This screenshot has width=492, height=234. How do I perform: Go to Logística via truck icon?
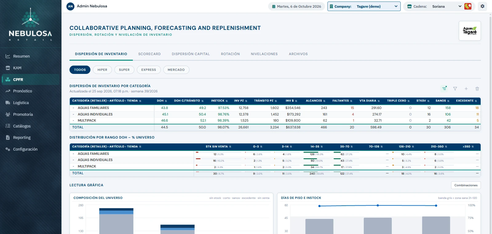pyautogui.click(x=8, y=103)
